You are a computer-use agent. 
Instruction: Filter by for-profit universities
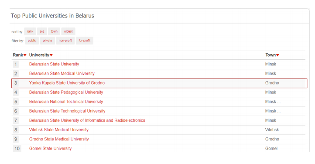pos(84,41)
